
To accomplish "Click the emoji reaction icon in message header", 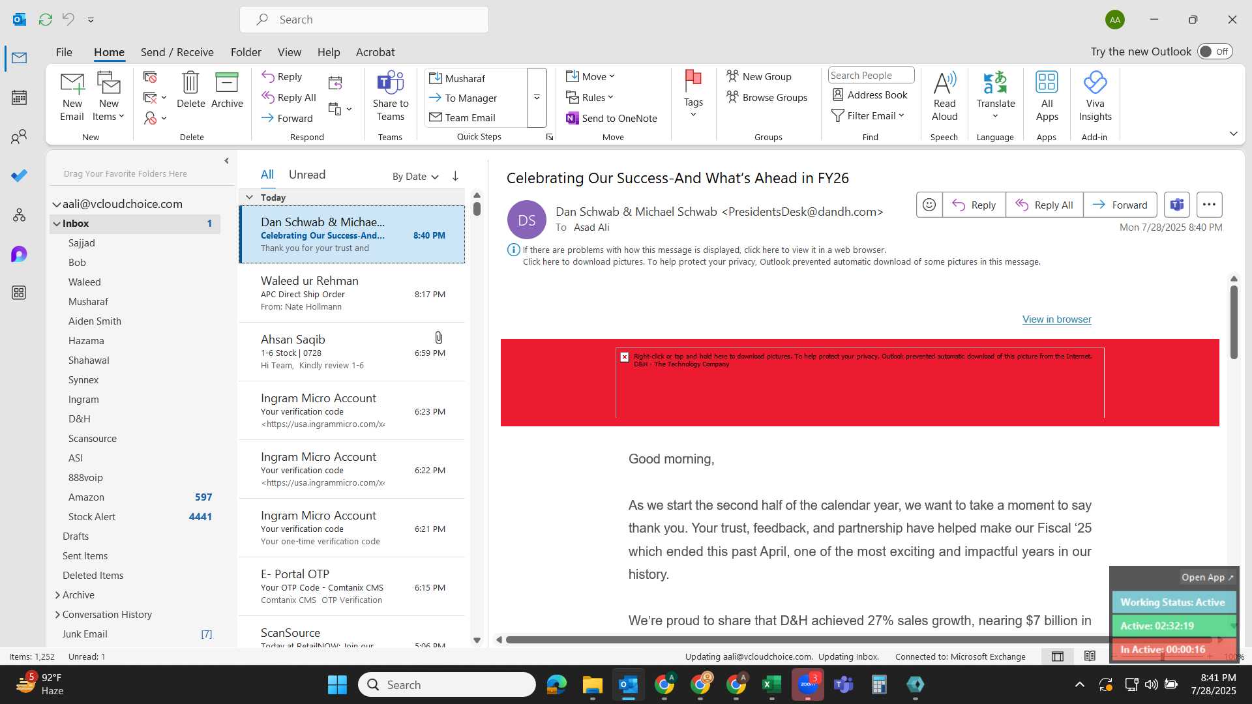I will pyautogui.click(x=929, y=205).
